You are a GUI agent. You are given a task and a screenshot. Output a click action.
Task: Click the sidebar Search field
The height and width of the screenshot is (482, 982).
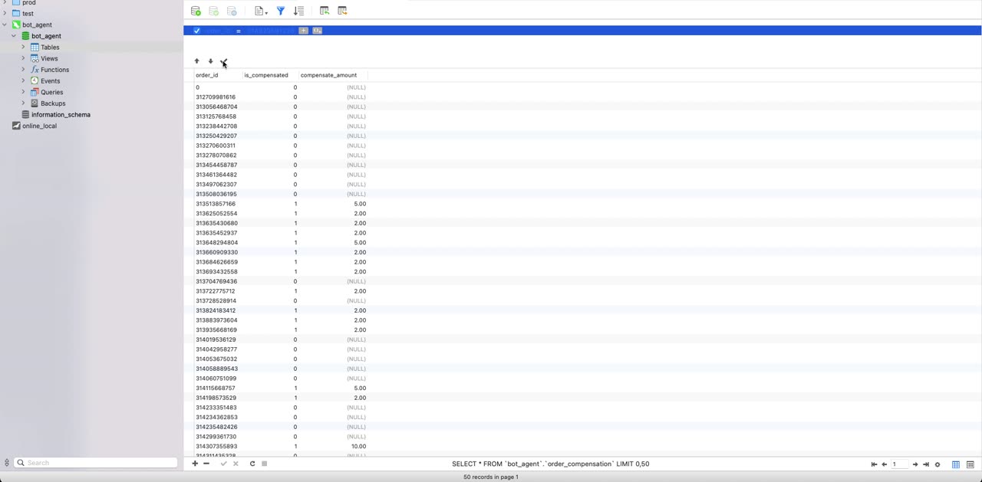(96, 463)
